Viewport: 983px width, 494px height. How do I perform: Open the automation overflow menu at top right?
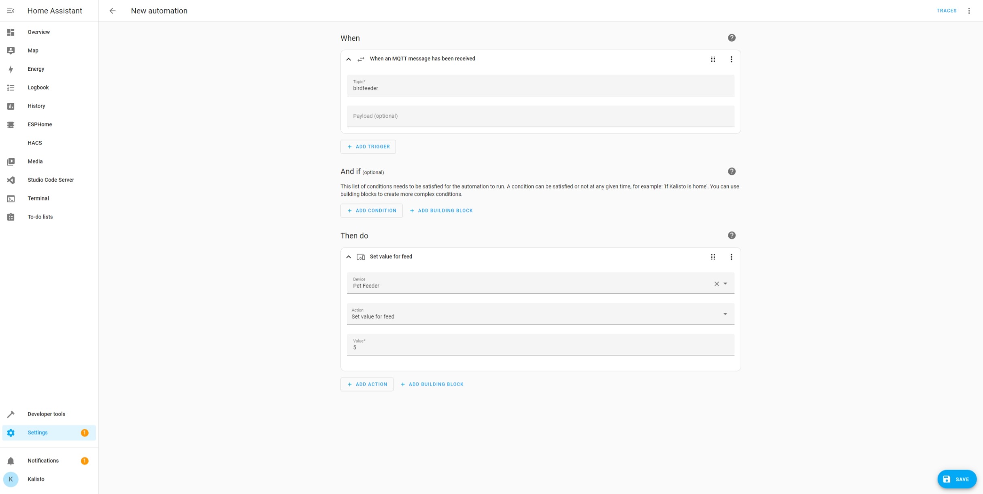(x=969, y=11)
